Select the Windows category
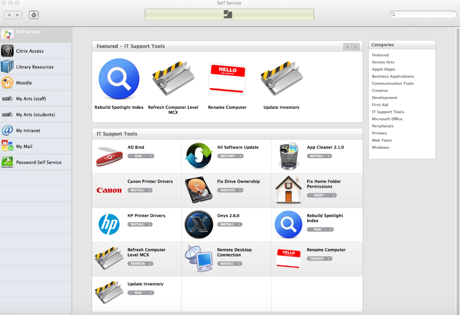460x315 pixels. click(x=380, y=147)
